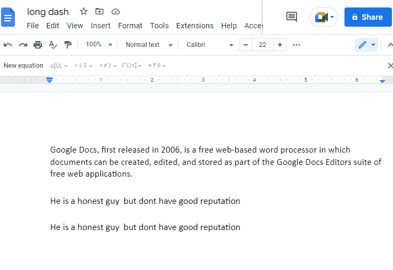Open the pencil Editing mode dropdown

[x=366, y=45]
